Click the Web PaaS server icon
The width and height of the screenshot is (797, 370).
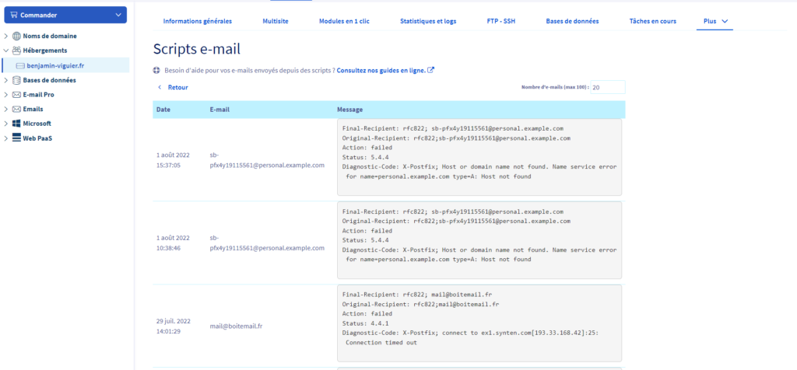coord(16,138)
